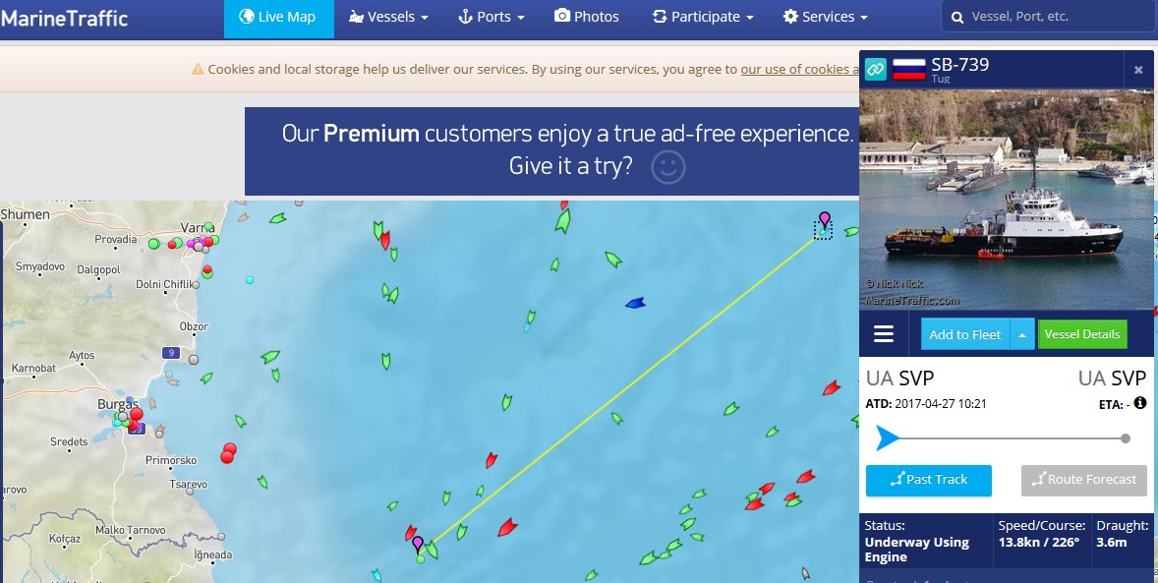The image size is (1158, 583).
Task: Switch to the Live Map tab
Action: 278,17
